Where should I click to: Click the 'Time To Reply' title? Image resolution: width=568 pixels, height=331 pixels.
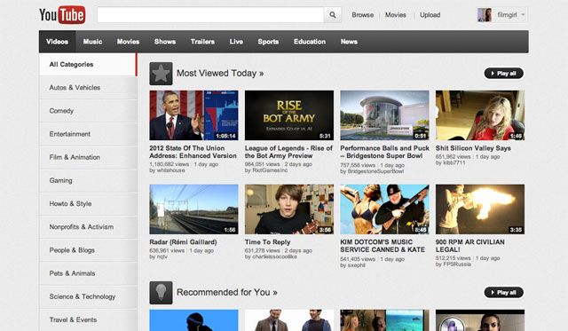pos(267,242)
